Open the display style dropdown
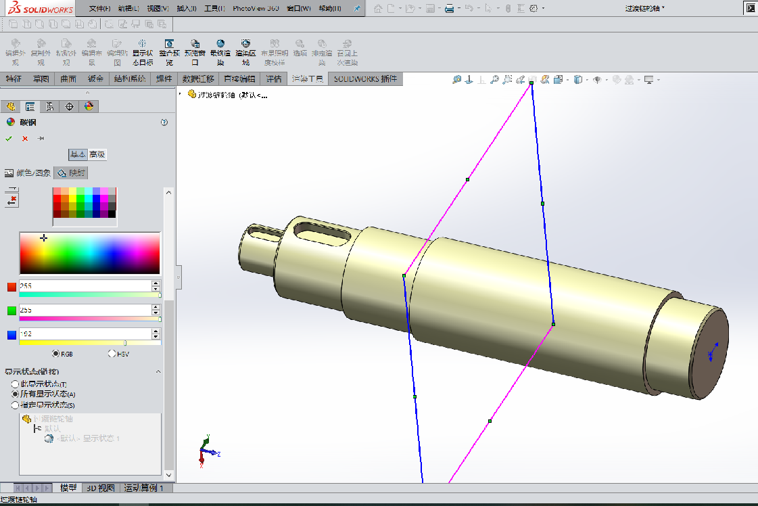Image resolution: width=758 pixels, height=506 pixels. pos(587,79)
